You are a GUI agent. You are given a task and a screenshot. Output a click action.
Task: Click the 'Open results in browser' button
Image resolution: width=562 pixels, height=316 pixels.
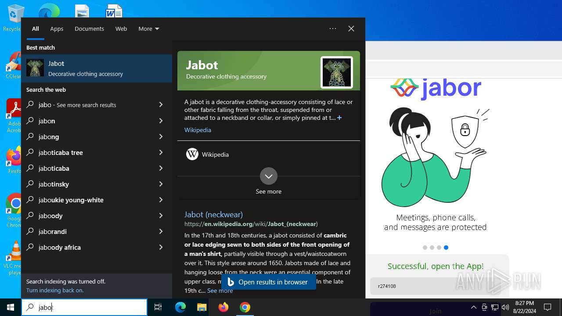click(268, 282)
